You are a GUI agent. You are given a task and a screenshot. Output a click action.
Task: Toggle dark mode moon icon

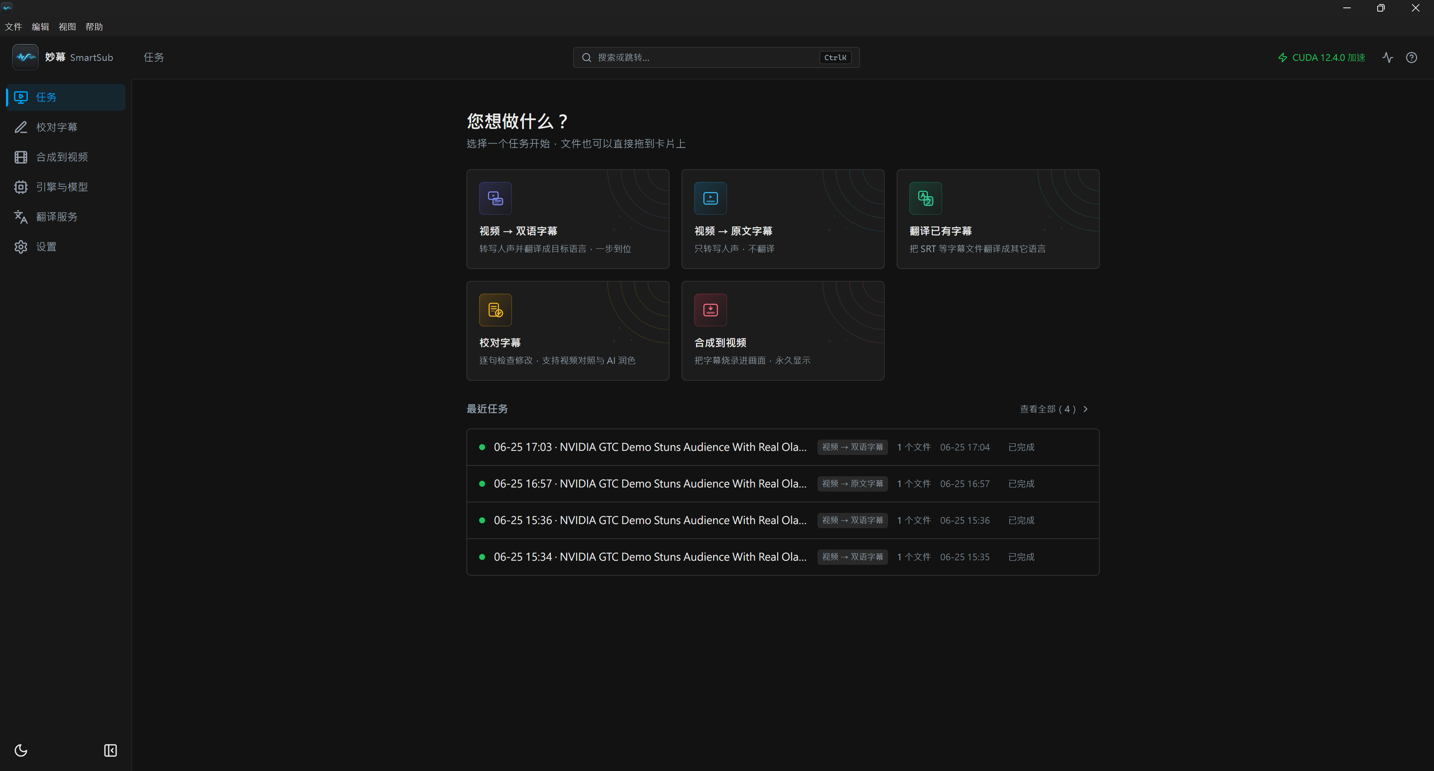click(21, 750)
